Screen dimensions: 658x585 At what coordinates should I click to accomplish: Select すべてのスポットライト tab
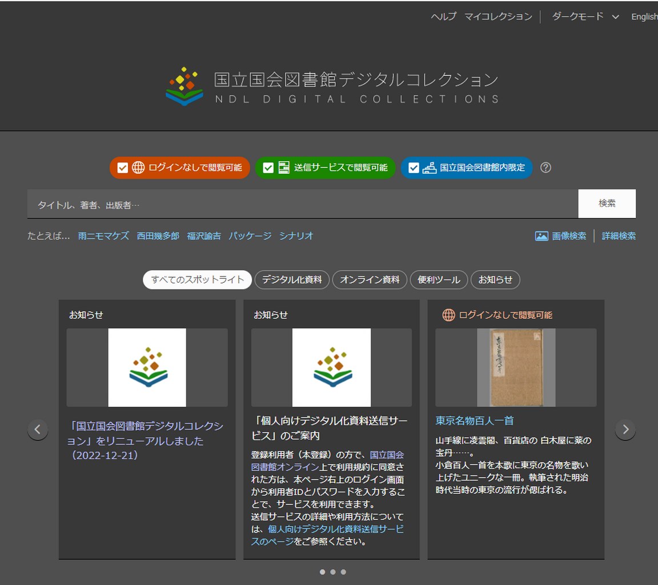pyautogui.click(x=197, y=279)
